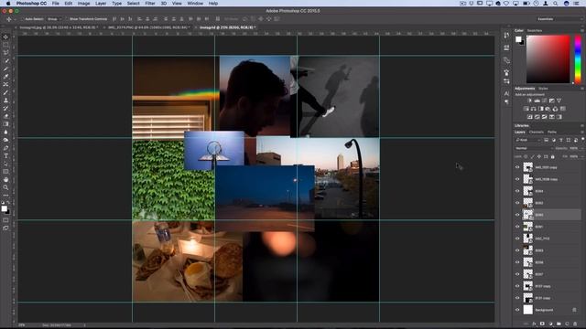
Task: Select the Rectangular Marquee tool
Action: 5,45
